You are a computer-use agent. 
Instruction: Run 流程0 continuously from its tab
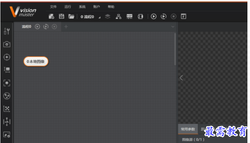tap(46, 26)
